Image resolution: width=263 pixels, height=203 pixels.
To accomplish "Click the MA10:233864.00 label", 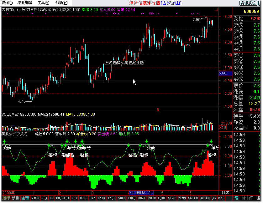I will click(x=81, y=114).
